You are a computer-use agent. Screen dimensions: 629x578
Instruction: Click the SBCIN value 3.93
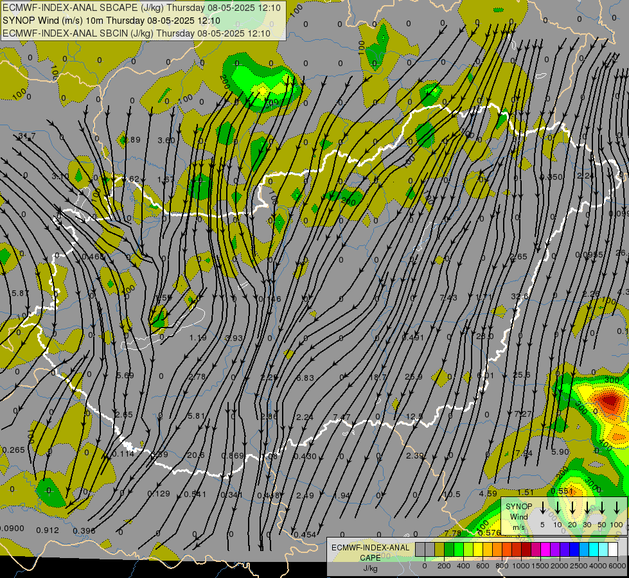coord(234,338)
